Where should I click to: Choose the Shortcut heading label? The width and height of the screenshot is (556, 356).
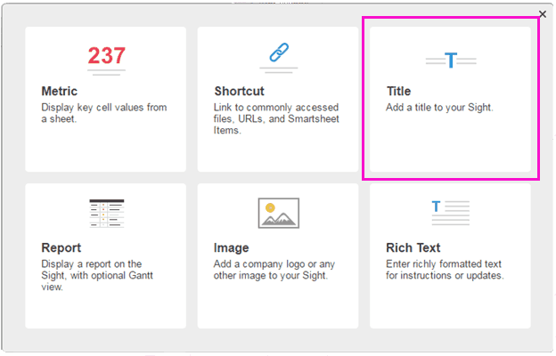pos(239,91)
